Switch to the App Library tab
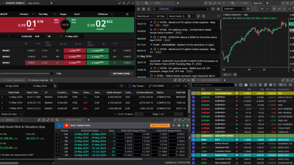The height and width of the screenshot is (165, 294). point(34,3)
